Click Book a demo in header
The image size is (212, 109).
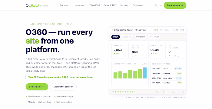pos(175,5)
